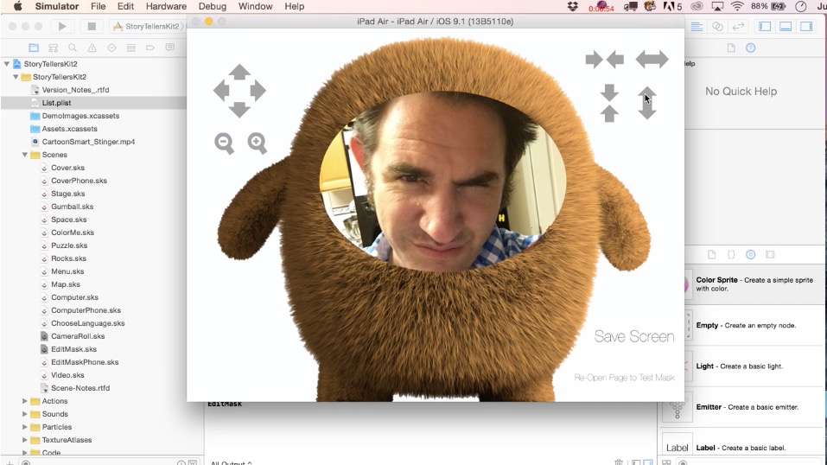
Task: Collapse the Scenes folder
Action: pos(25,155)
